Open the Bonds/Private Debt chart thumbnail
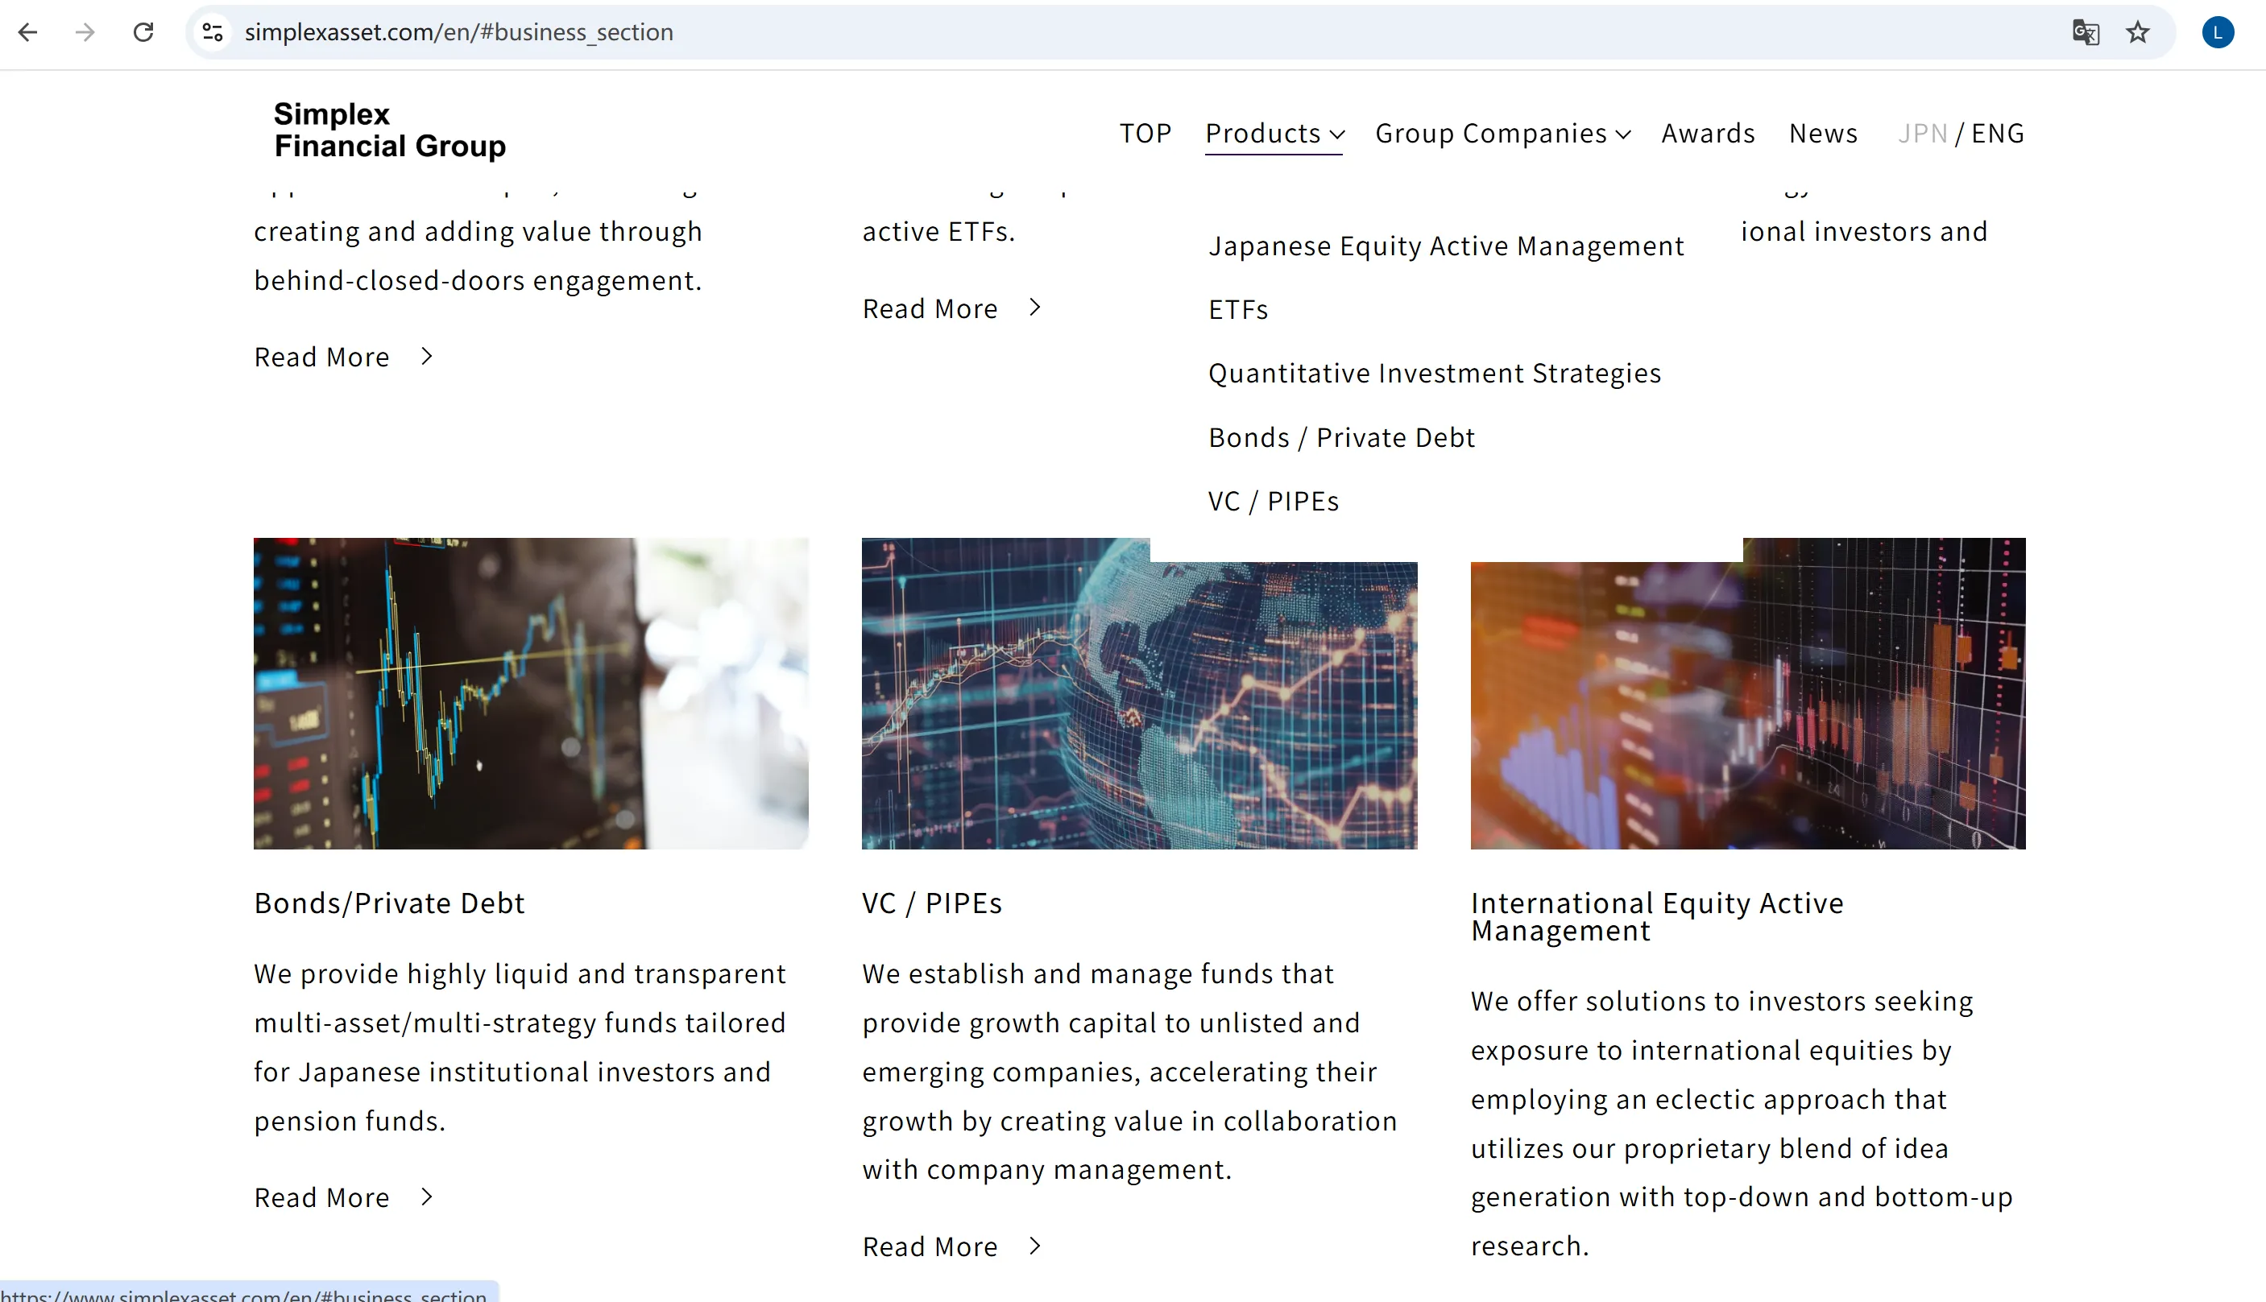Screen dimensions: 2266x1302 pos(532,693)
